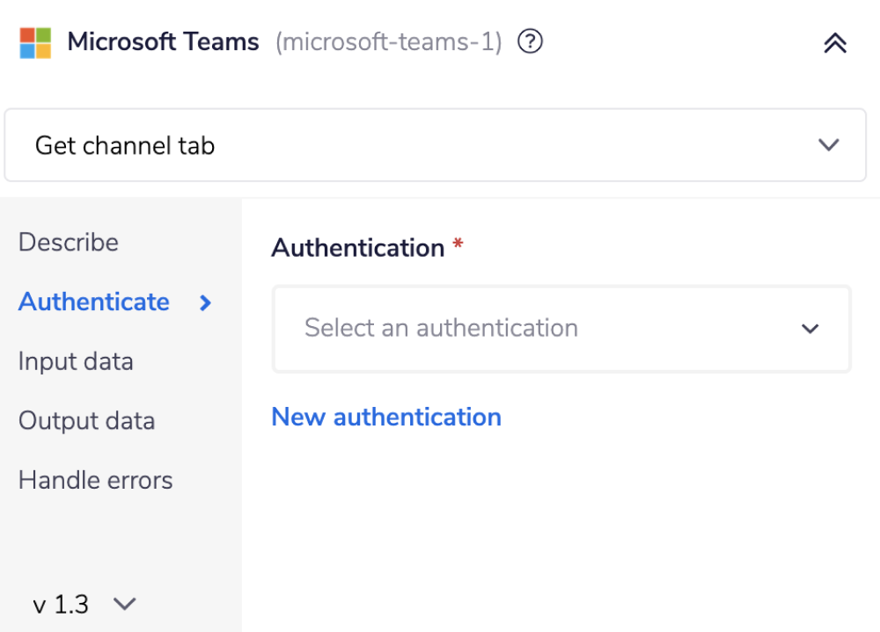Viewport: 880px width, 632px height.
Task: Open the Input data section
Action: [75, 361]
